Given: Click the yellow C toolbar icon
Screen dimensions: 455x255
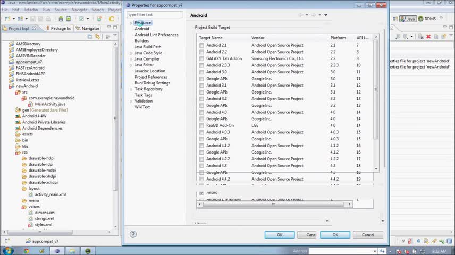Looking at the screenshot, I should 112,19.
